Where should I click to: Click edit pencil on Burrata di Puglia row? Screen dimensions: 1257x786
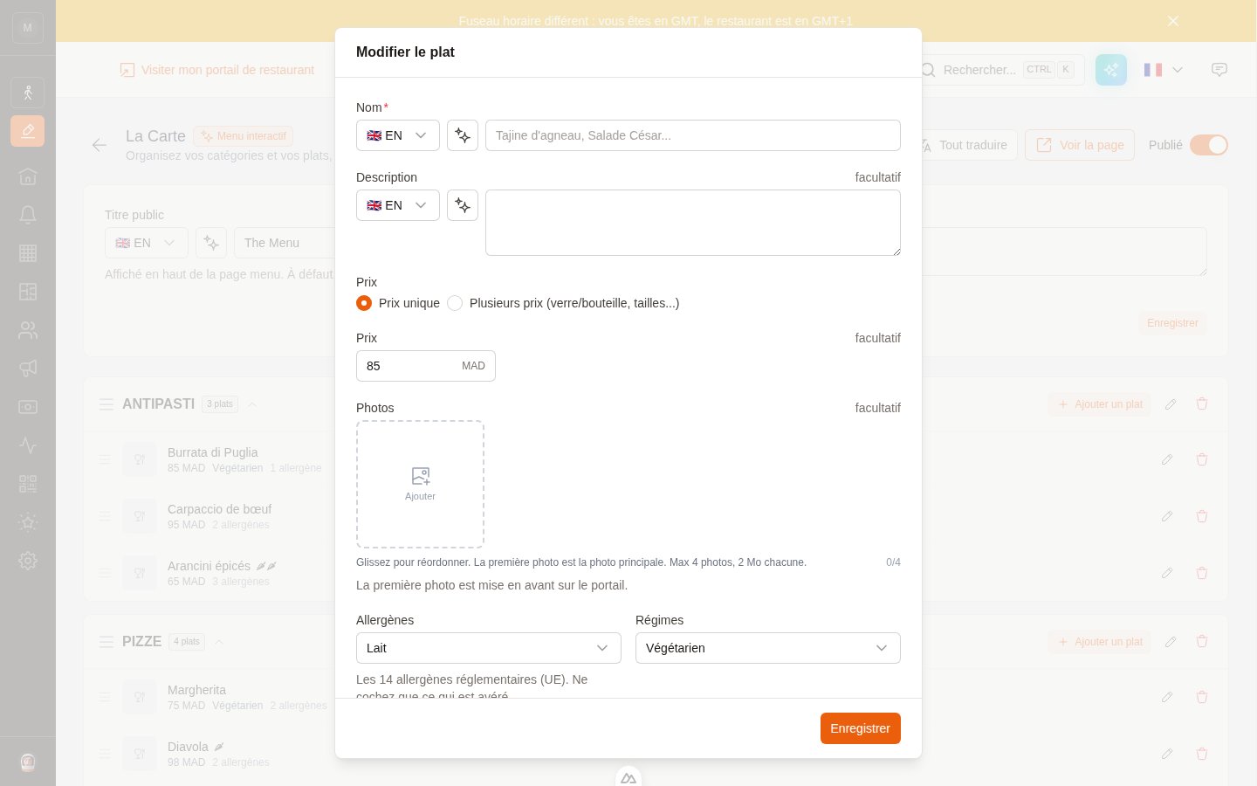click(x=1167, y=459)
